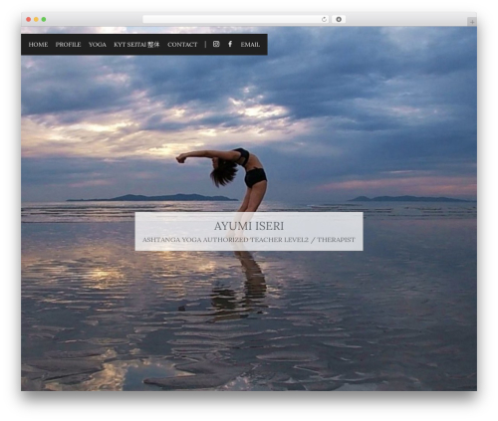Navigate to the CONTACT page
Screen dimensions: 498x421
[182, 45]
